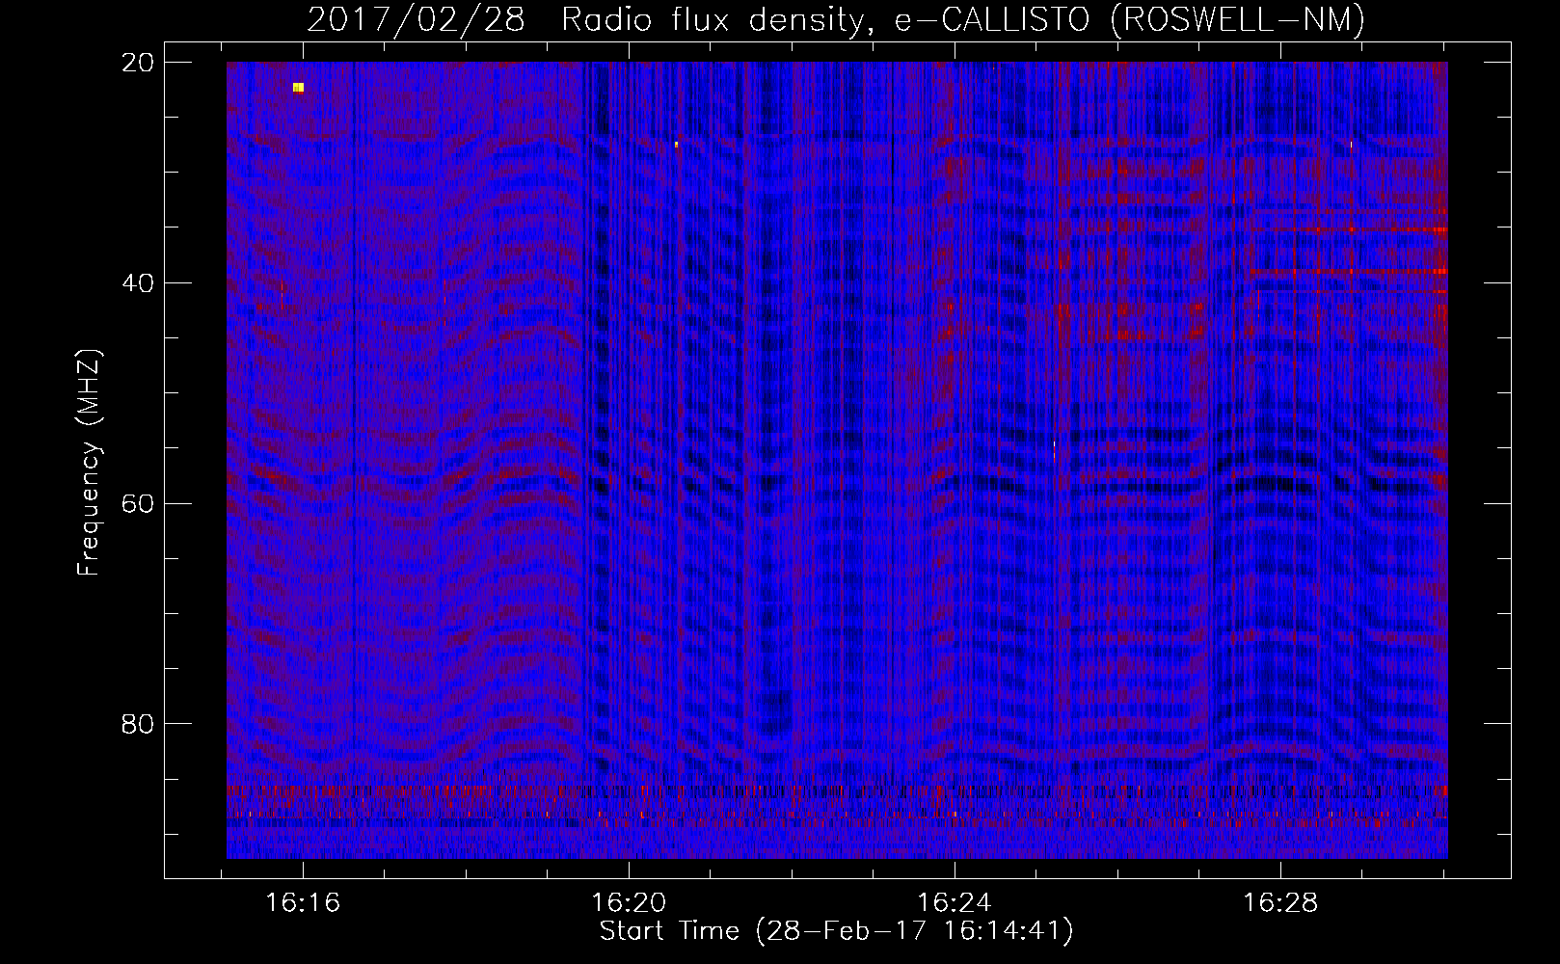1560x964 pixels.
Task: Click the 'Start Time (28-Feb-17 16:14:41)' label
Action: [836, 931]
